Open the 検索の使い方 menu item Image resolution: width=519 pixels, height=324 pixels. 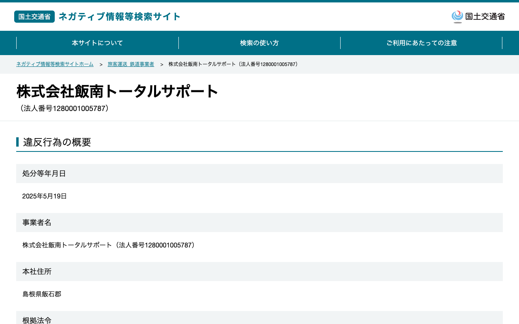tap(259, 43)
